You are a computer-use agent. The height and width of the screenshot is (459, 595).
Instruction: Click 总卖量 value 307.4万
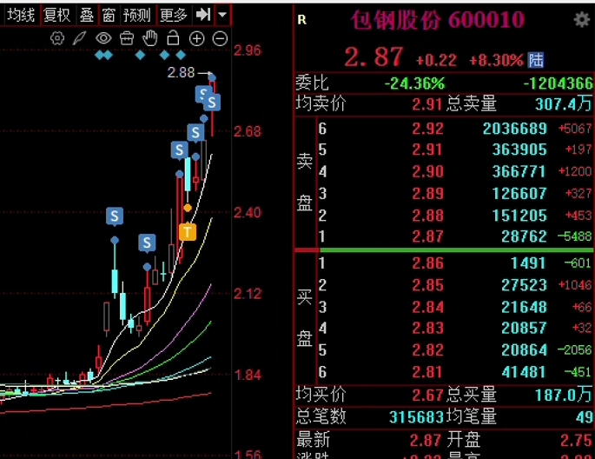(x=564, y=103)
